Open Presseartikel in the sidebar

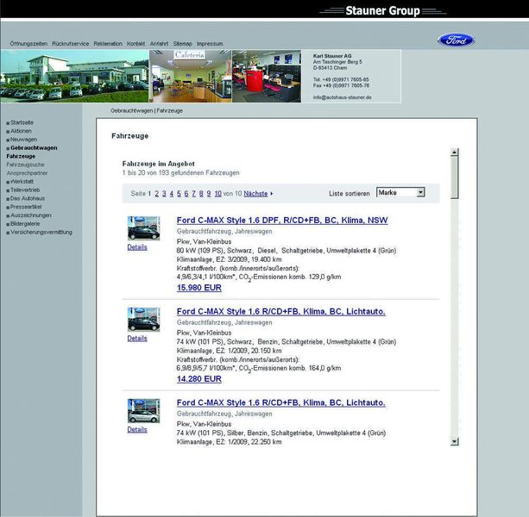click(x=26, y=207)
